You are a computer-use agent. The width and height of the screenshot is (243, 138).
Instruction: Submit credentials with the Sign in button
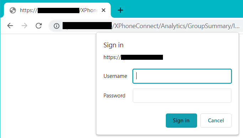tap(181, 121)
